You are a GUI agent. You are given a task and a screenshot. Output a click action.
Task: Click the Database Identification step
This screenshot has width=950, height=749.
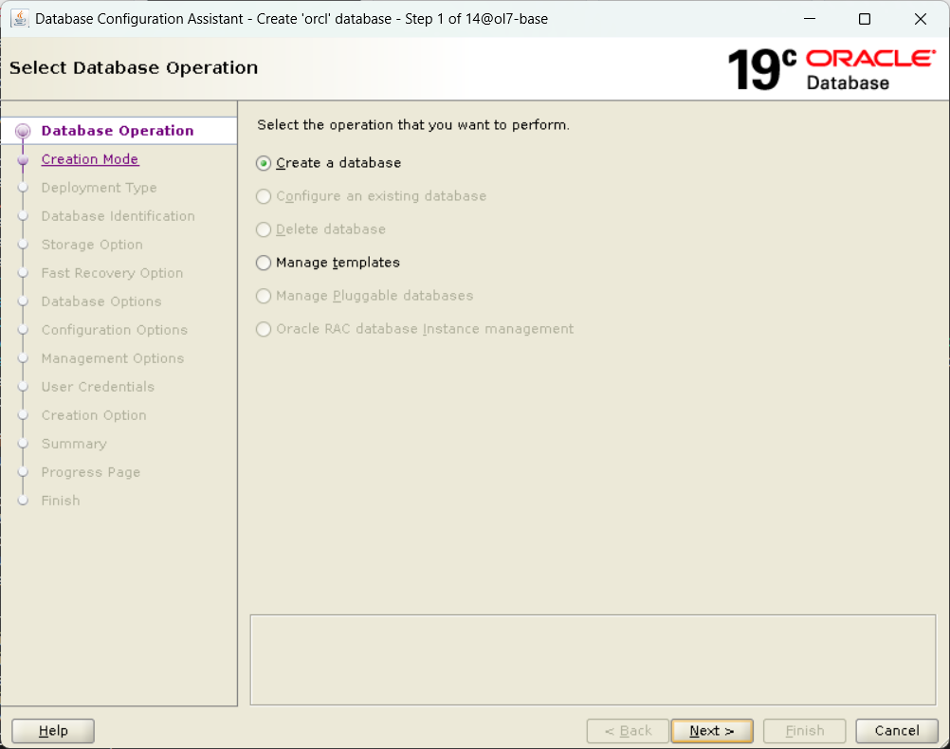[x=119, y=216]
